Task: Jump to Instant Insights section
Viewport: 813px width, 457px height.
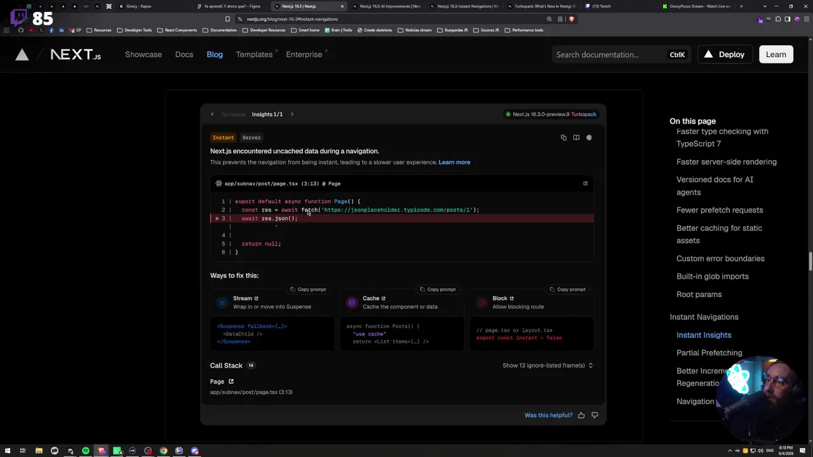Action: (704, 335)
